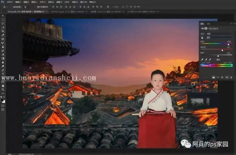Open the Window menu
Image resolution: width=236 pixels, height=155 pixels.
click(x=84, y=2)
